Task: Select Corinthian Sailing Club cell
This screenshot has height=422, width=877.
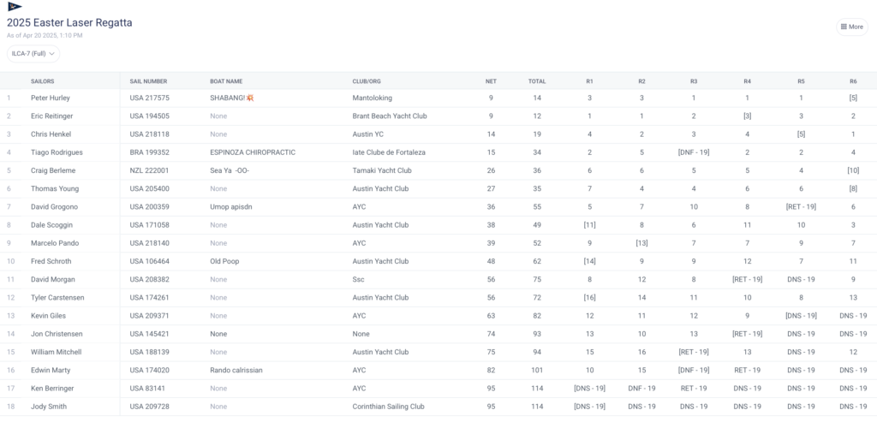Action: click(x=388, y=407)
